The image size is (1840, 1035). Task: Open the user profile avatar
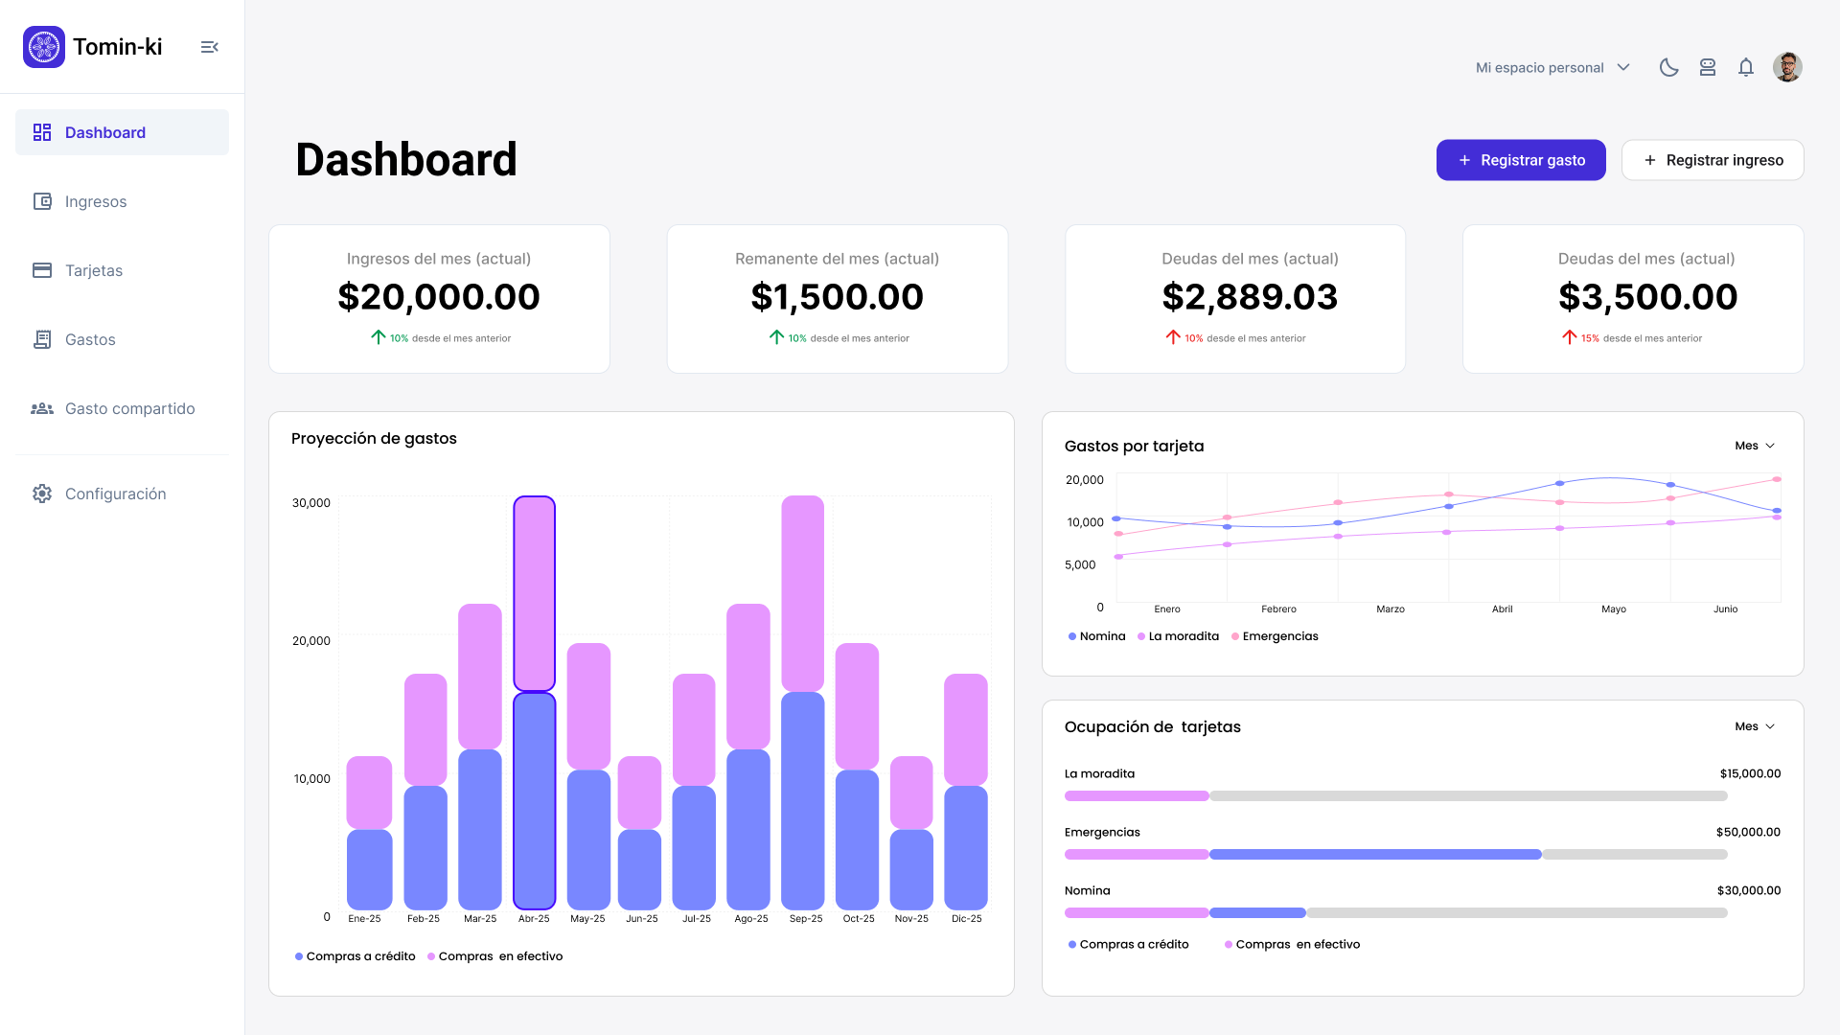pos(1787,67)
